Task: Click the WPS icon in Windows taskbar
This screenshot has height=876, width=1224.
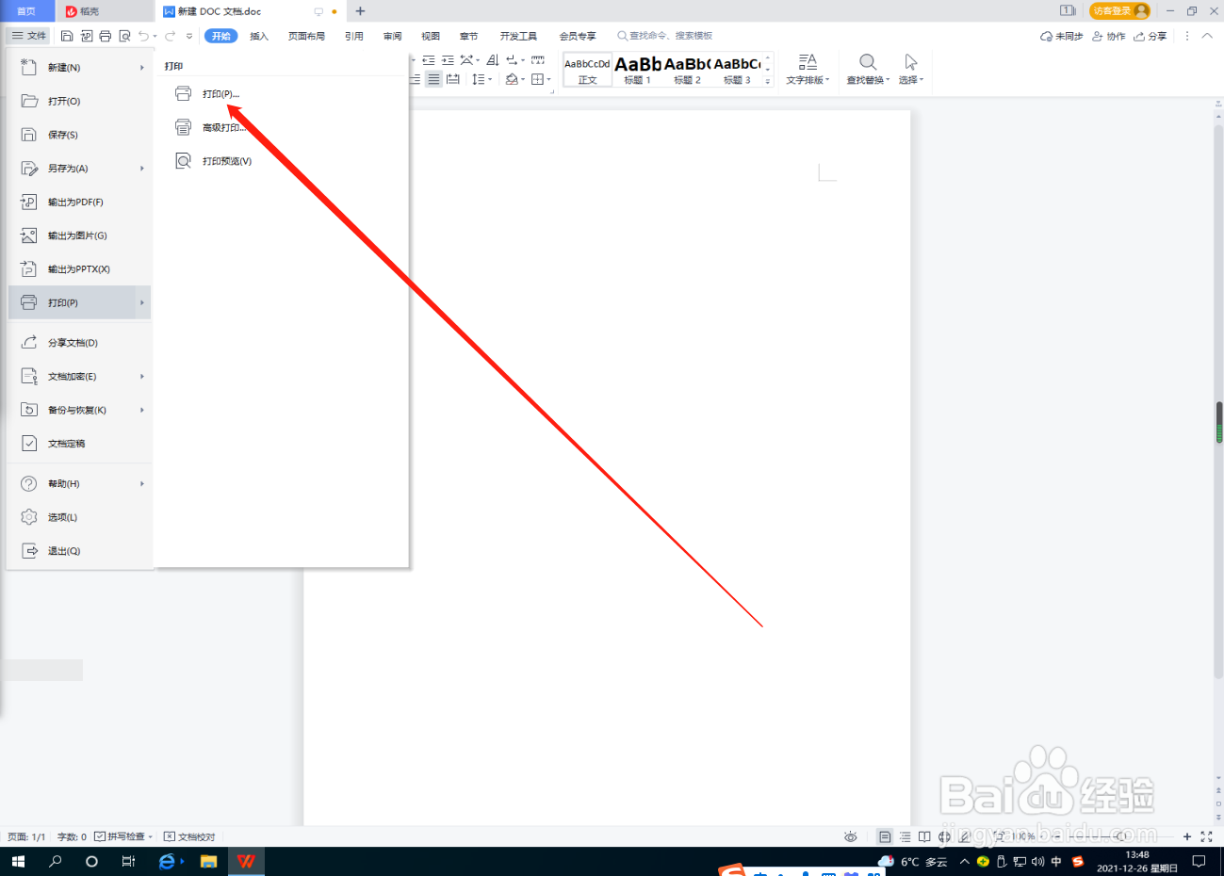Action: (x=246, y=861)
